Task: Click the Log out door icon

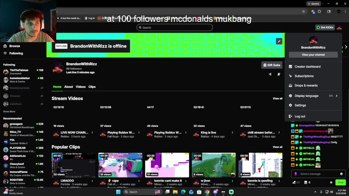Action: (290, 116)
